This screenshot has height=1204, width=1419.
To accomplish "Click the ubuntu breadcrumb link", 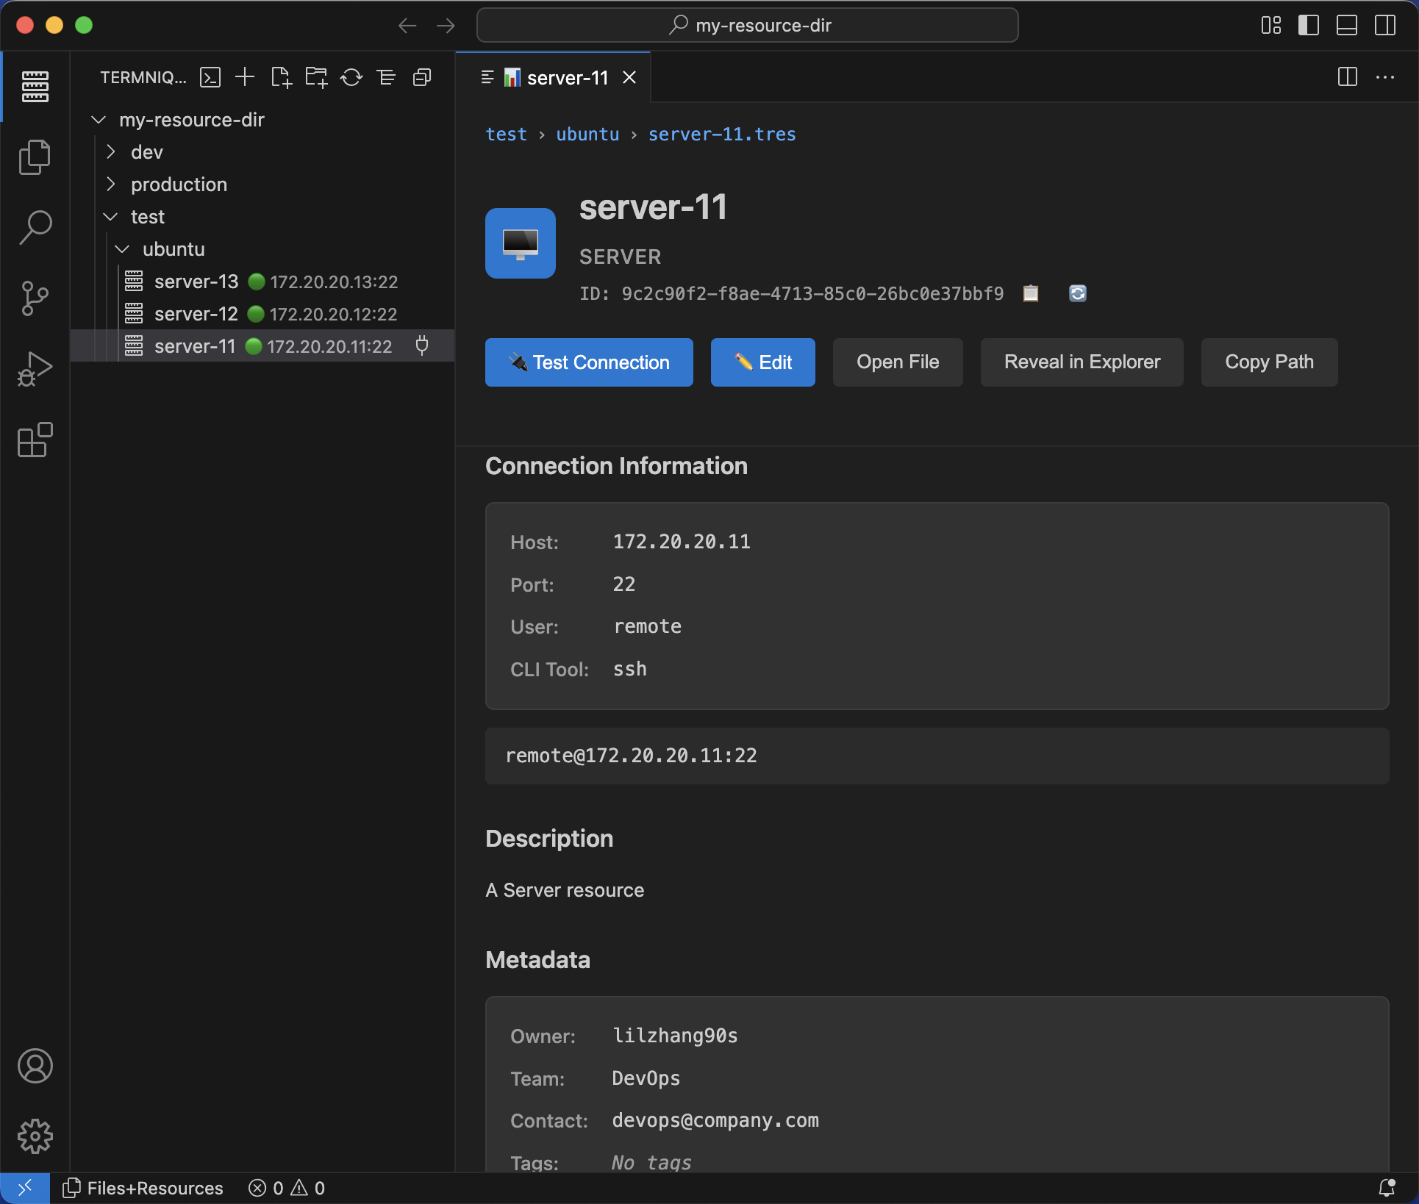I will (x=587, y=135).
